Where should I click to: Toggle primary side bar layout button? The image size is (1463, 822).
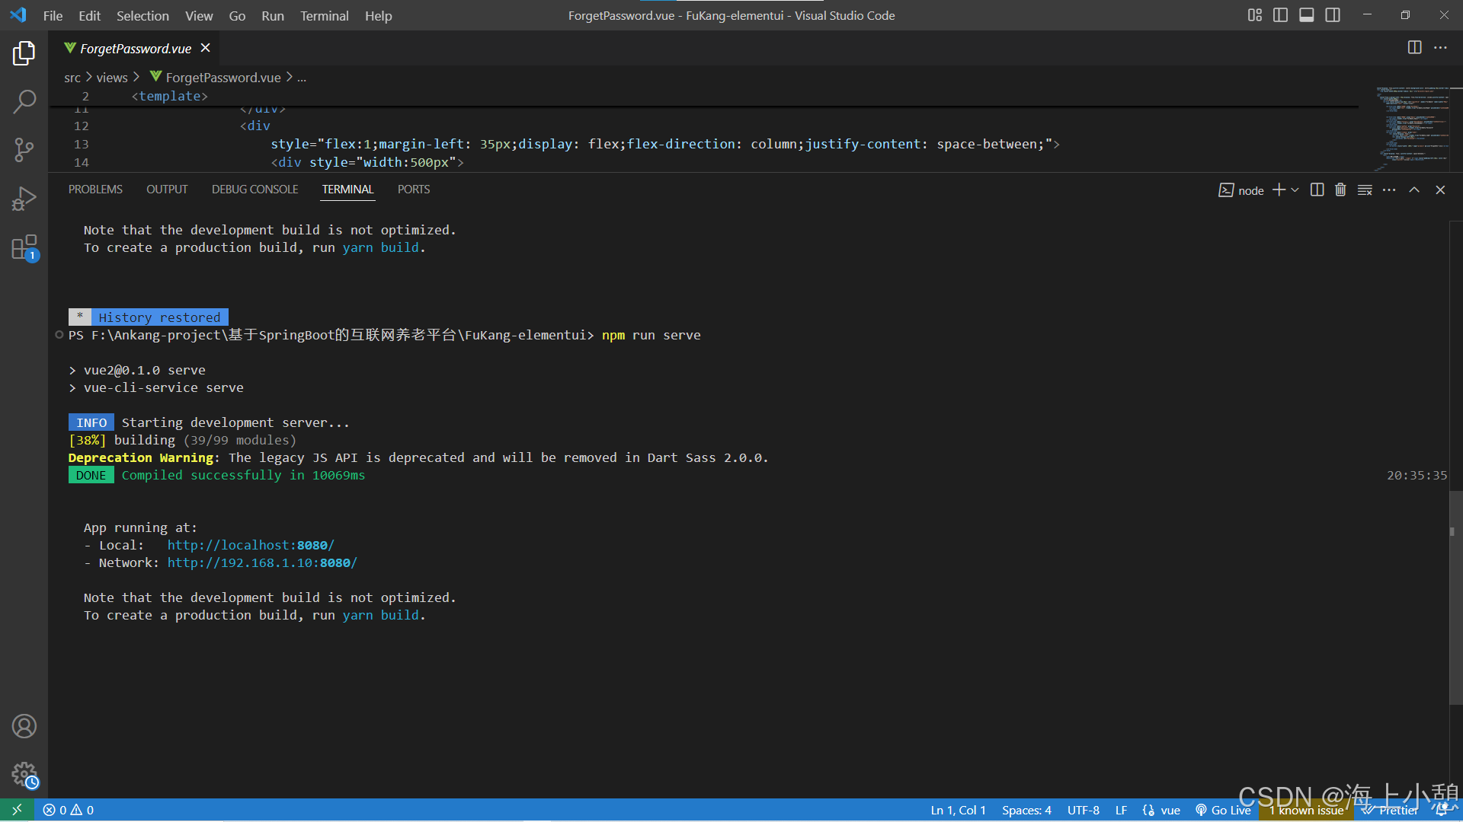pyautogui.click(x=1280, y=15)
